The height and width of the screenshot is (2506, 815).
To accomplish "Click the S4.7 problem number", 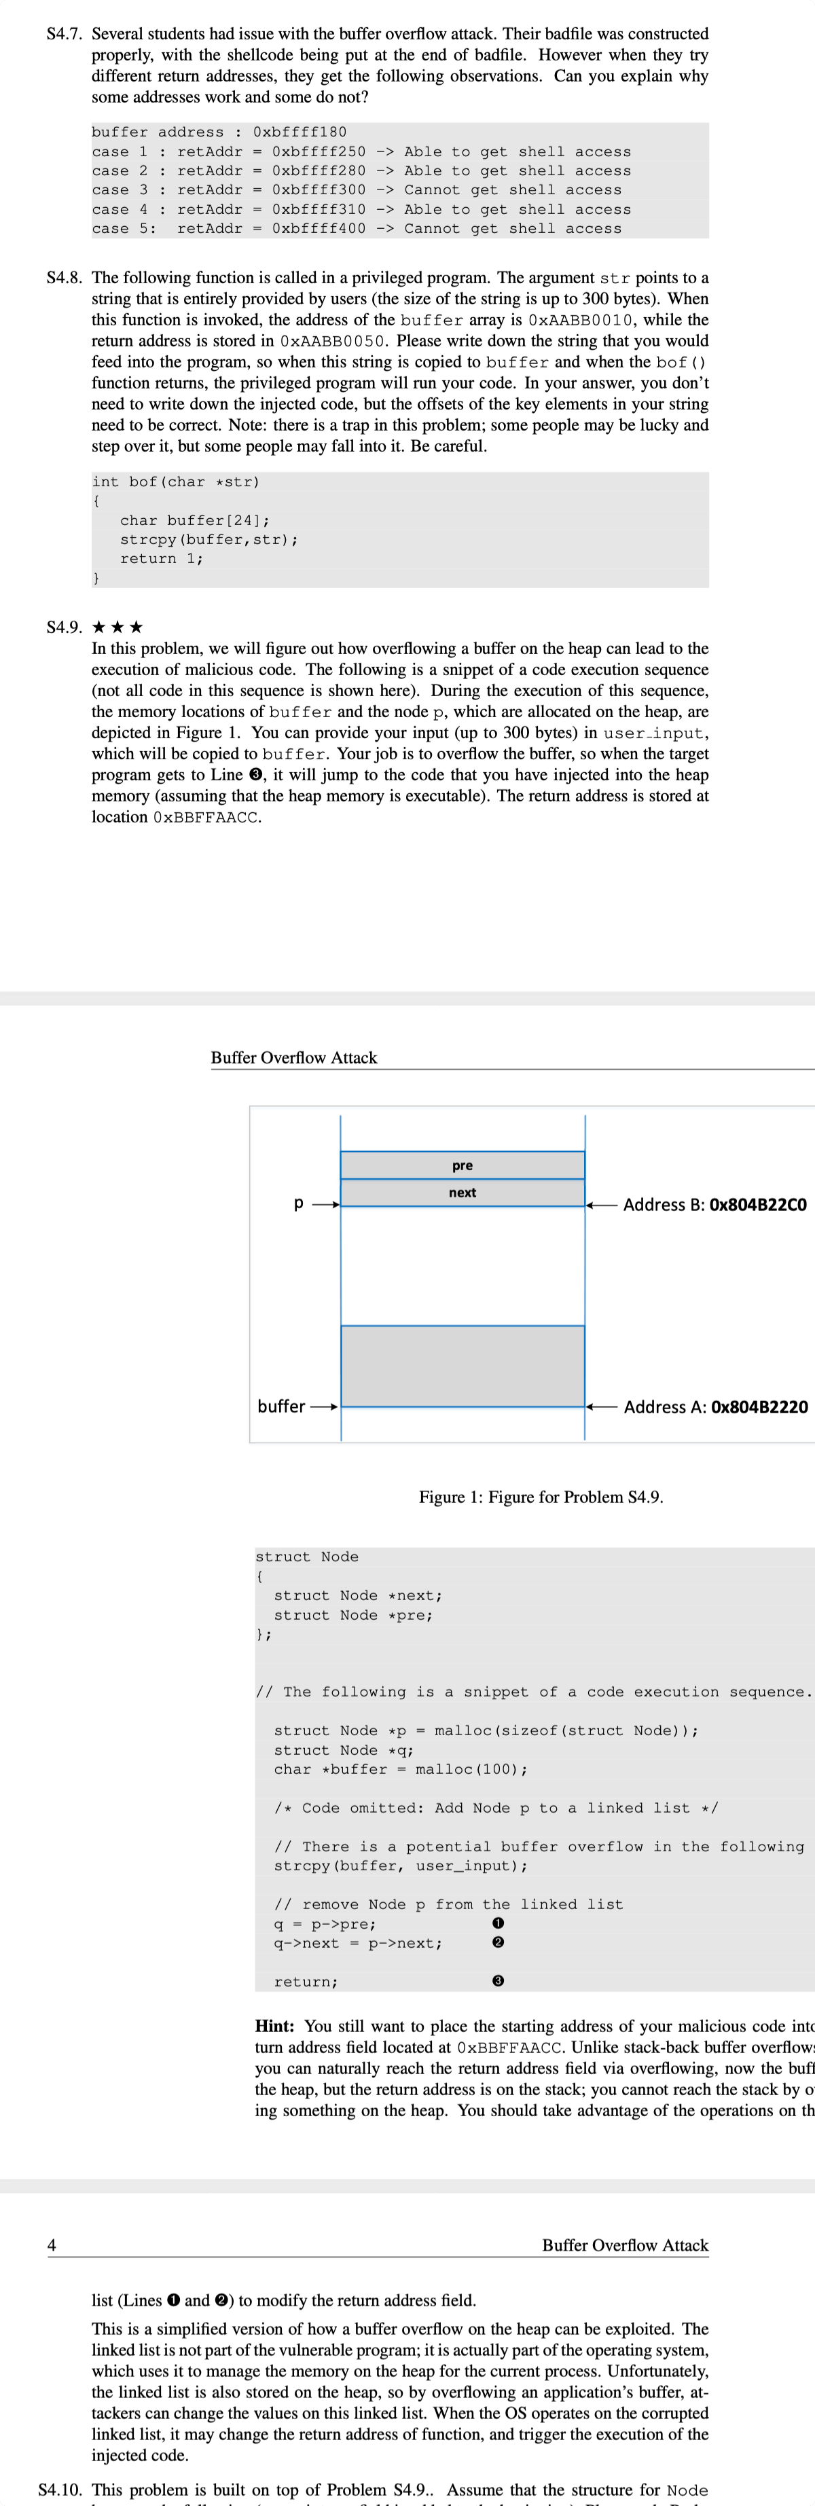I will tap(65, 34).
